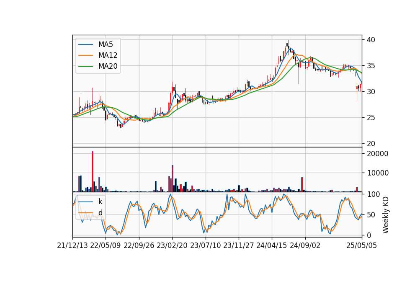
Task: Click the 23/11/27 date label
Action: tap(239, 245)
